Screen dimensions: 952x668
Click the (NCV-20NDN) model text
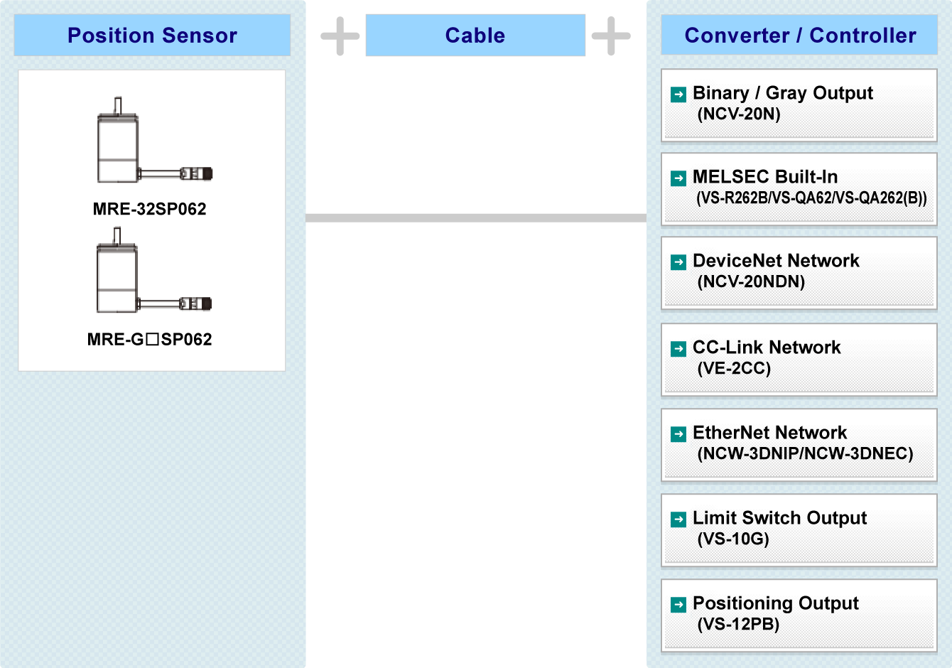point(751,281)
